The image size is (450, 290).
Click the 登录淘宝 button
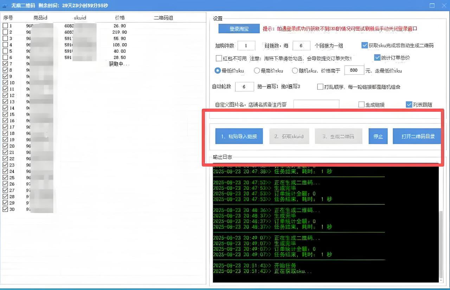coord(239,29)
